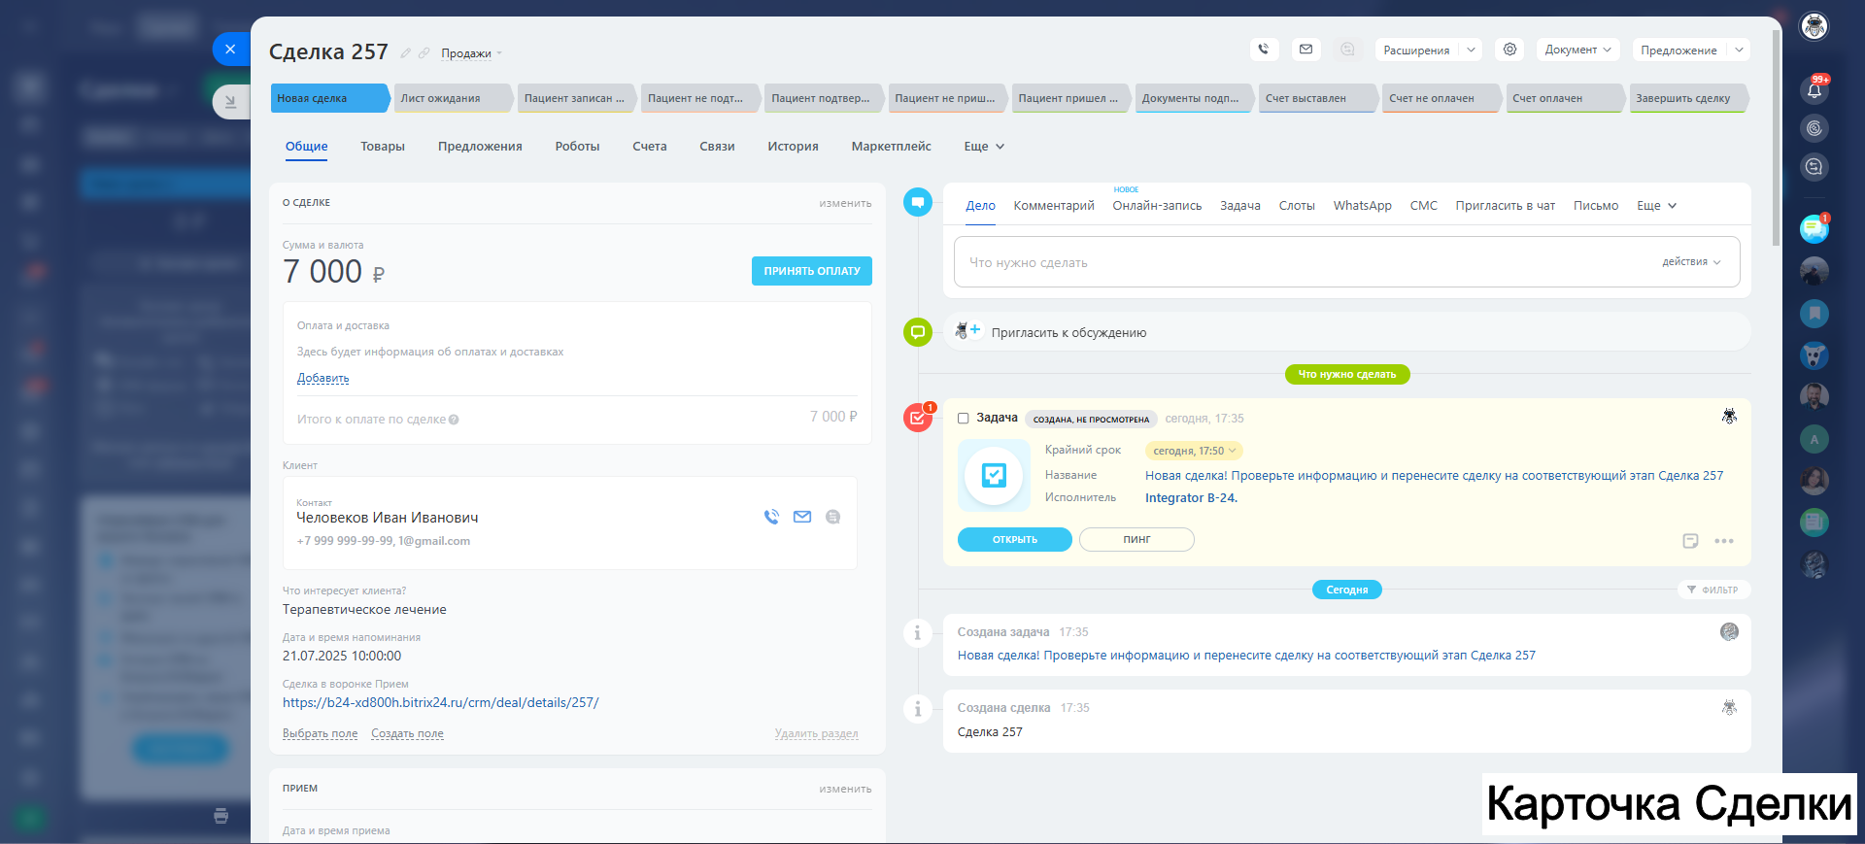Select the Комментарий tab in timeline
Screen dimensions: 1865x844
click(1054, 206)
